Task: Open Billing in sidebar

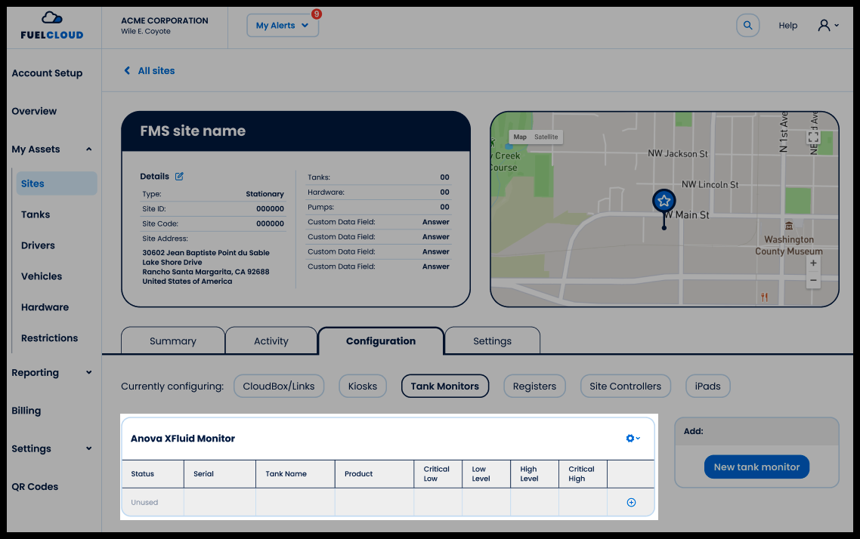Action: (x=26, y=411)
